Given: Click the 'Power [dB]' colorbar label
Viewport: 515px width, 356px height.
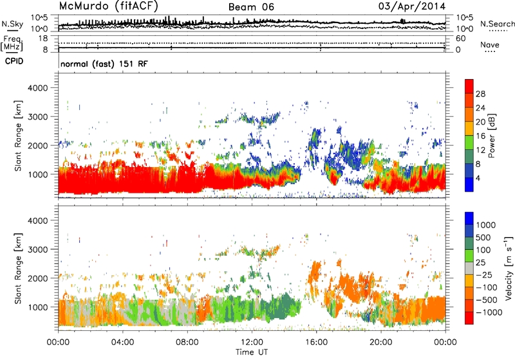Looking at the screenshot, I should 491,136.
